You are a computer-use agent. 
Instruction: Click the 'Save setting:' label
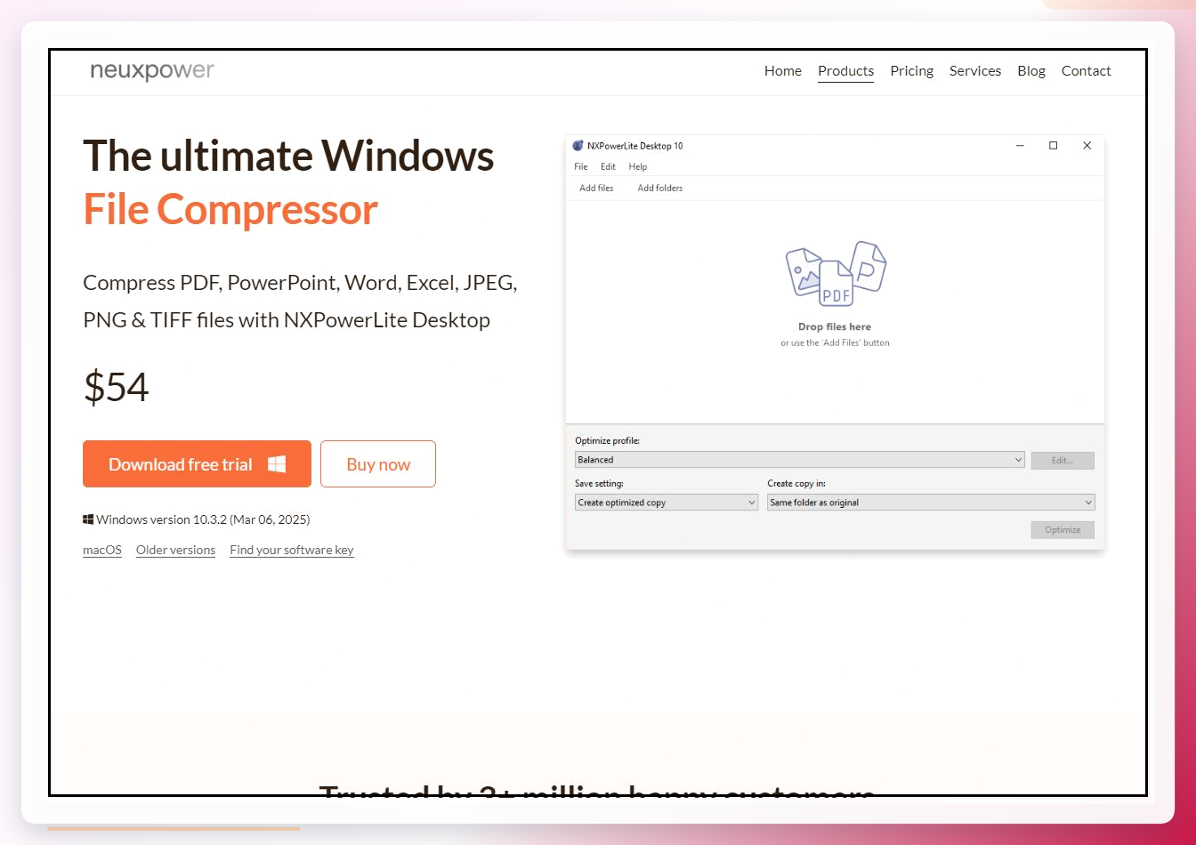pos(600,484)
